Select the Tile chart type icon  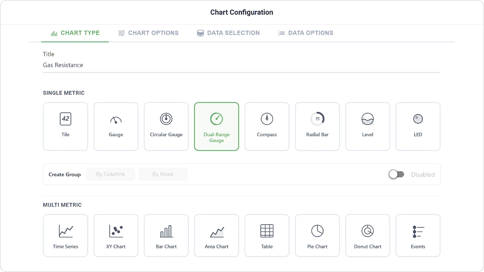coord(65,119)
